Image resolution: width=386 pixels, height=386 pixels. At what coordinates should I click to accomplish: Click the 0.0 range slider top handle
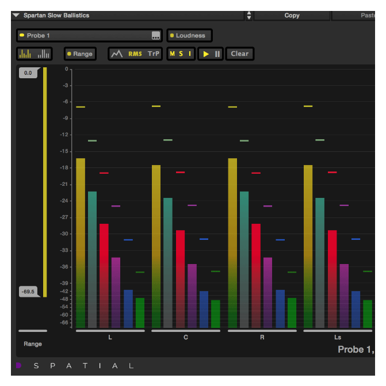coord(28,73)
